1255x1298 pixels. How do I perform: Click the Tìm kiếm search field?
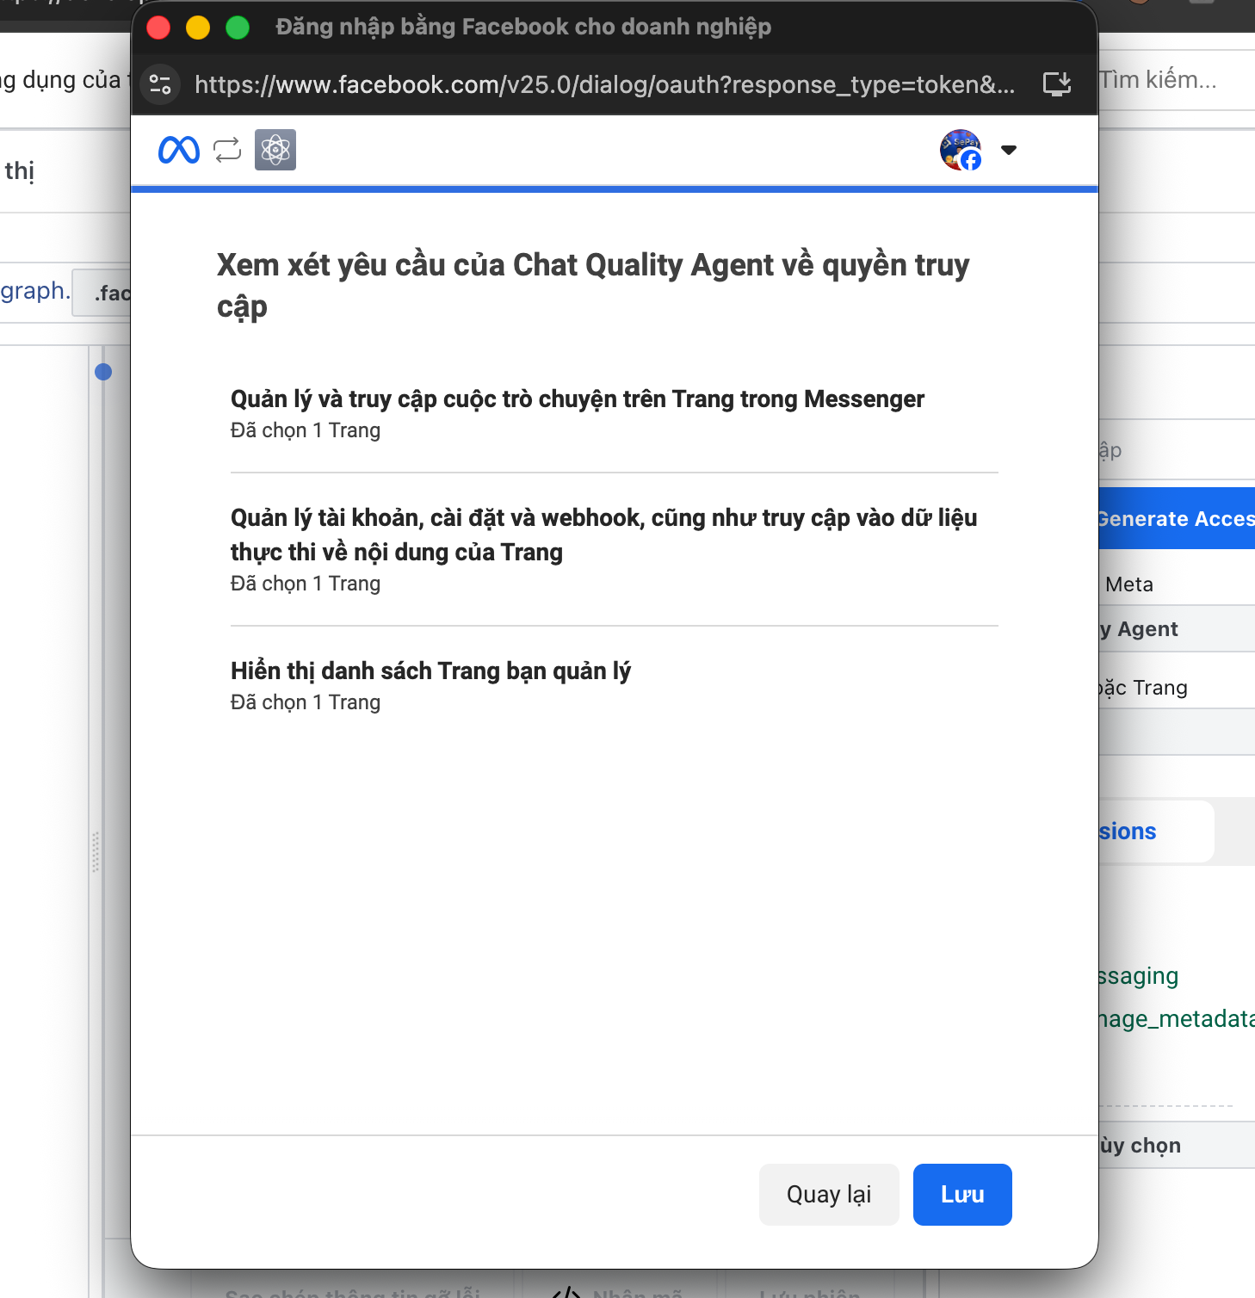point(1176,80)
